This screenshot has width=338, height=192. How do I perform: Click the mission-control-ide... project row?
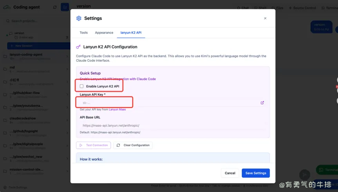[36, 171]
